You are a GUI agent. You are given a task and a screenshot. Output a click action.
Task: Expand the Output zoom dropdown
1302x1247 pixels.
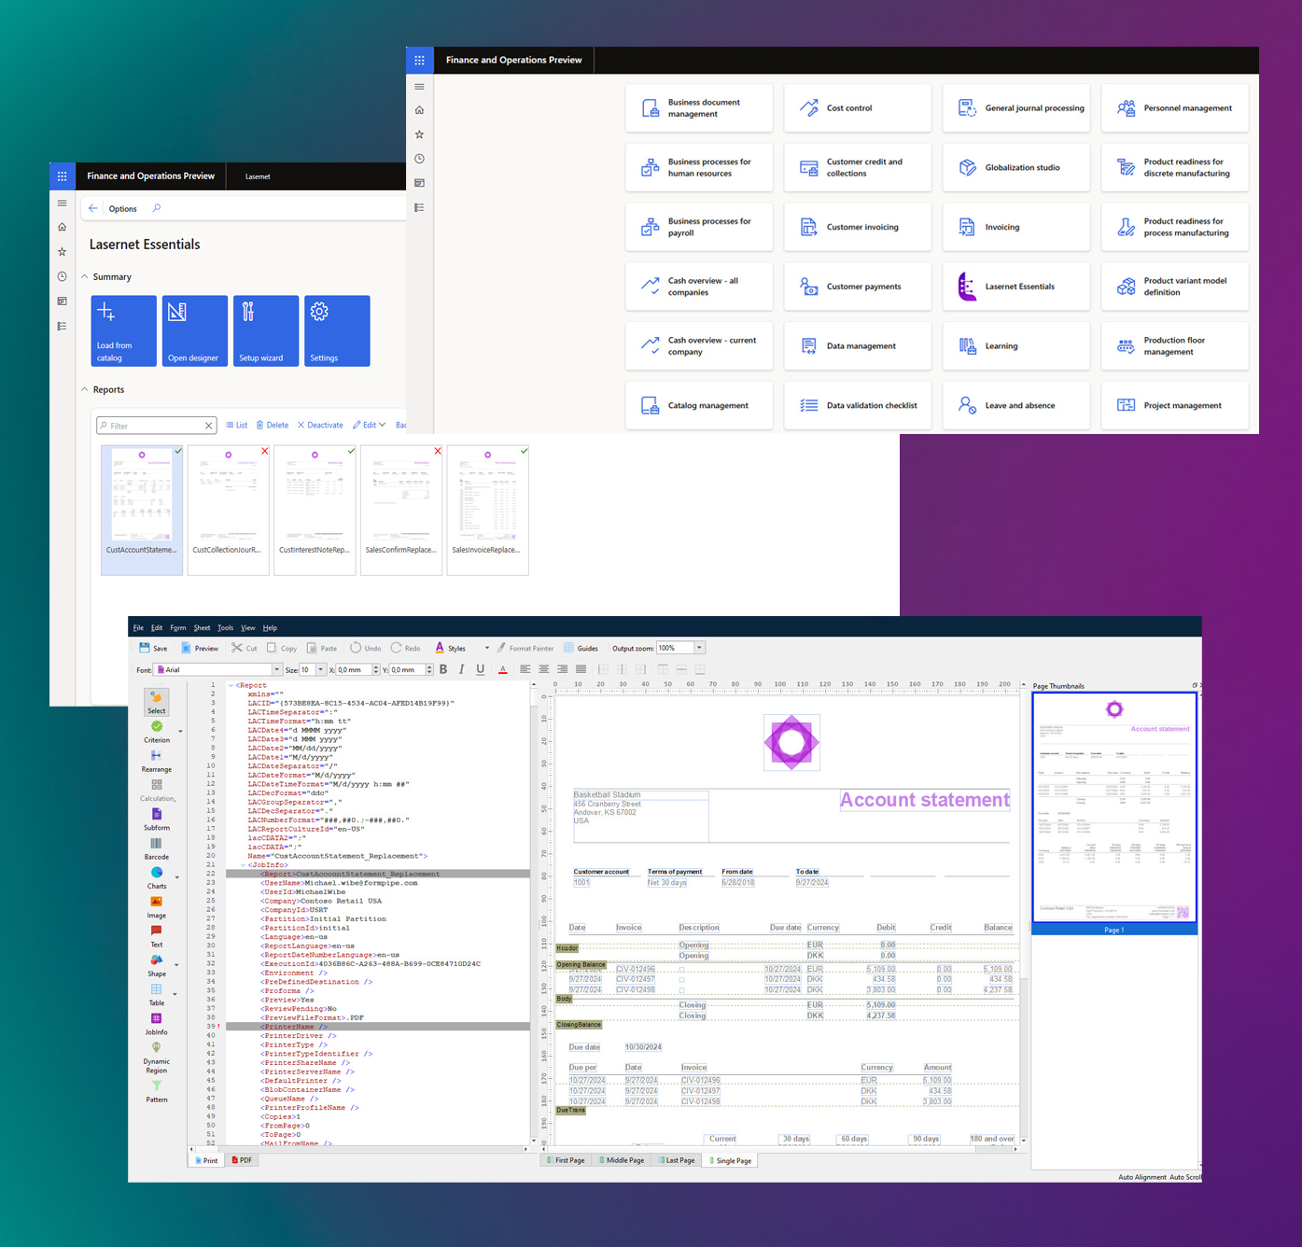tap(699, 648)
